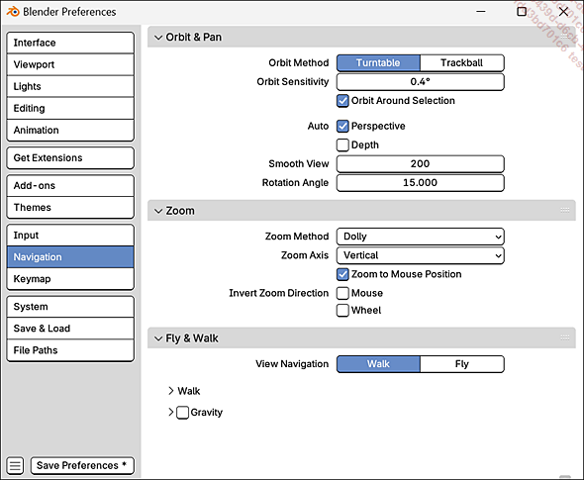Open the hamburger preferences menu icon
584x480 pixels.
point(15,465)
